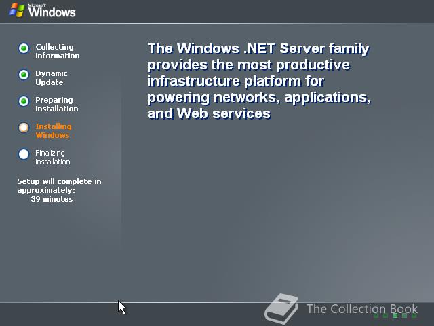Viewport: 434px width, 326px height.
Task: Click the orange 'Installing Windows' label
Action: 54,131
